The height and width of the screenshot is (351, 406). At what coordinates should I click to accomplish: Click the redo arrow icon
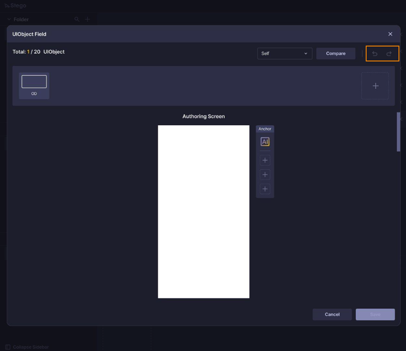[x=389, y=54]
